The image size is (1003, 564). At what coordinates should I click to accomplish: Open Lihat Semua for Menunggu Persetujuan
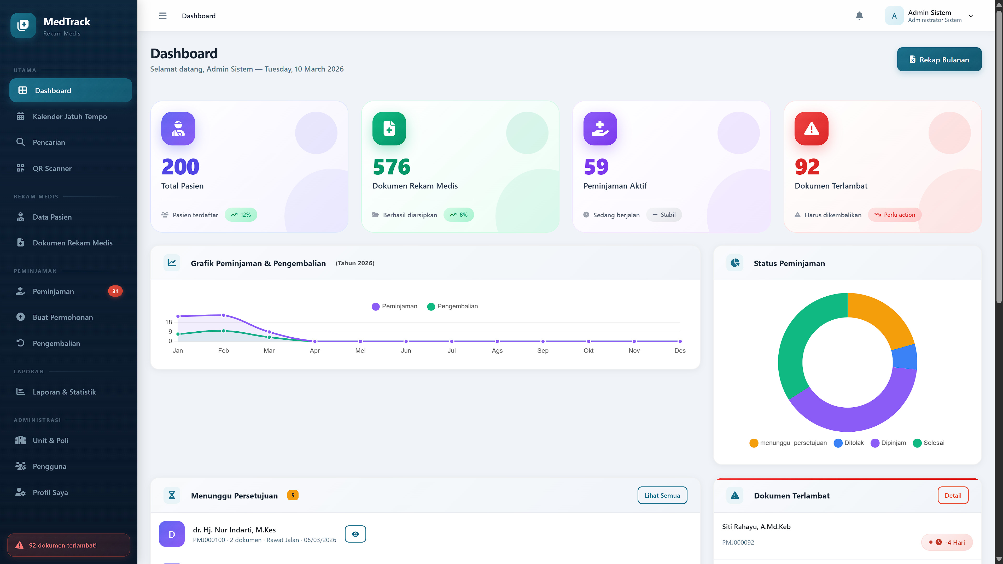click(662, 495)
